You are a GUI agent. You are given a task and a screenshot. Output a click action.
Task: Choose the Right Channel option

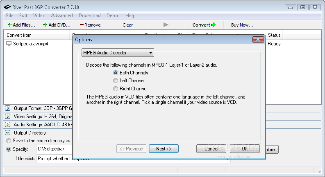tap(116, 89)
